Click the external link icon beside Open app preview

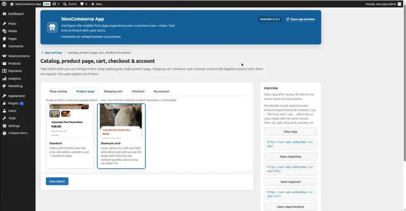[287, 19]
